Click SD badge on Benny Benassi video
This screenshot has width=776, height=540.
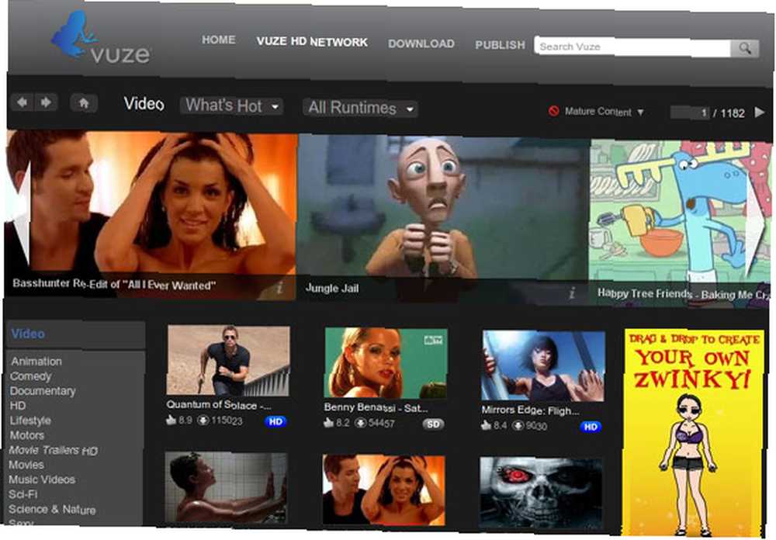433,424
